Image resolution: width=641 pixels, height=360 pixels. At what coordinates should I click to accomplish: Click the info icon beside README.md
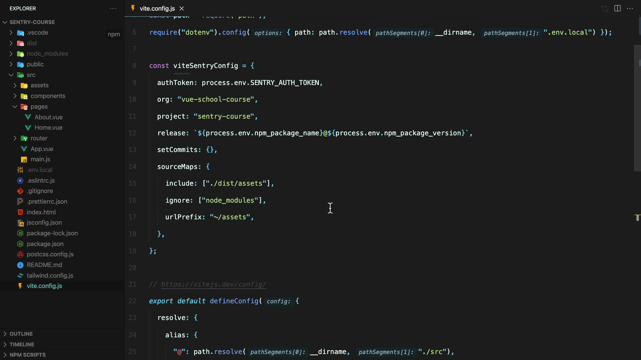(20, 265)
